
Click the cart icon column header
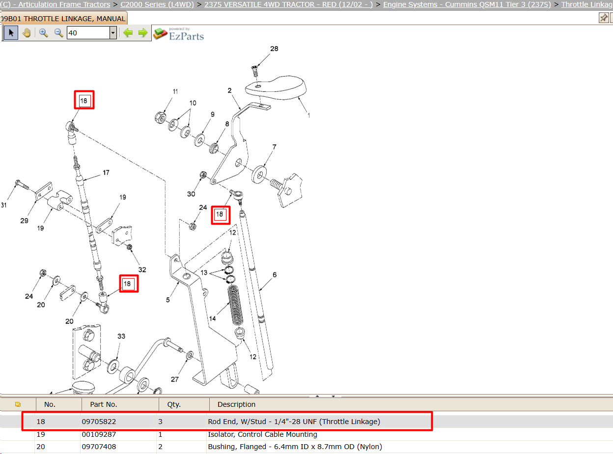18,404
